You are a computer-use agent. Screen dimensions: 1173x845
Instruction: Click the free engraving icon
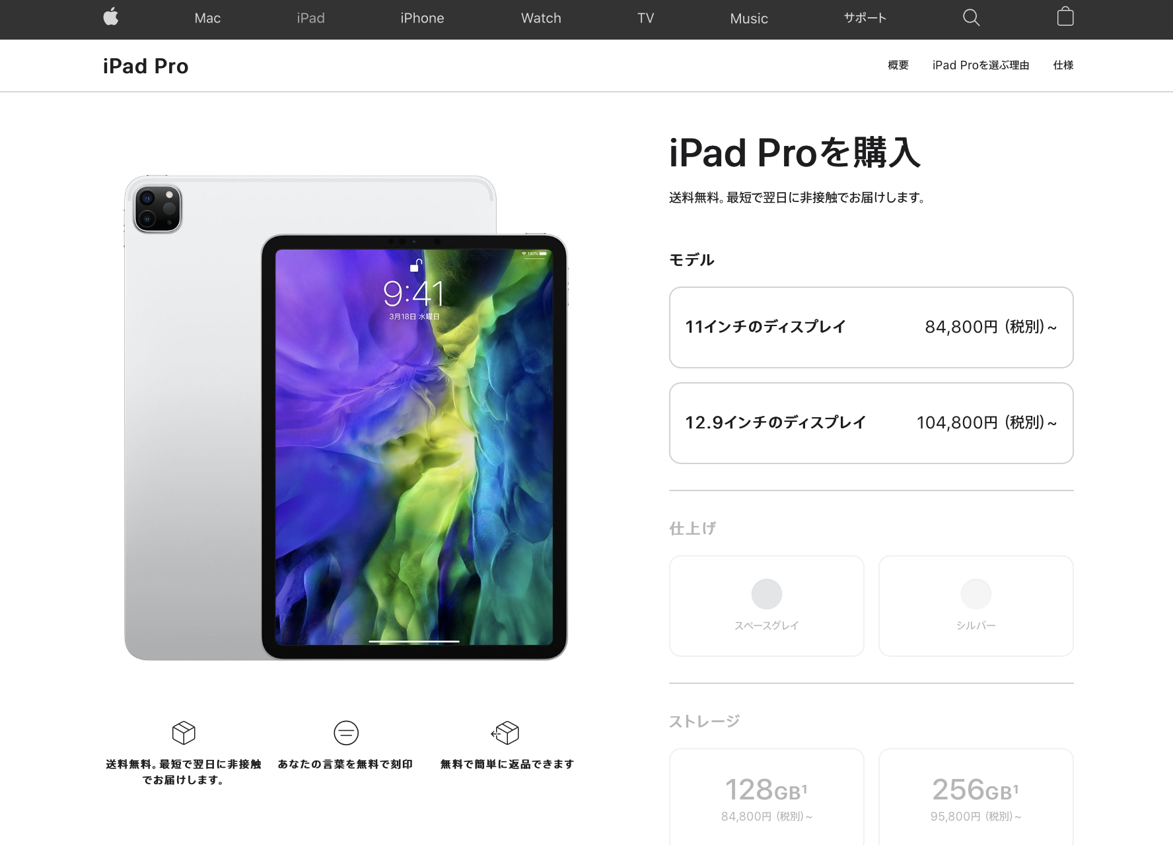(x=346, y=733)
